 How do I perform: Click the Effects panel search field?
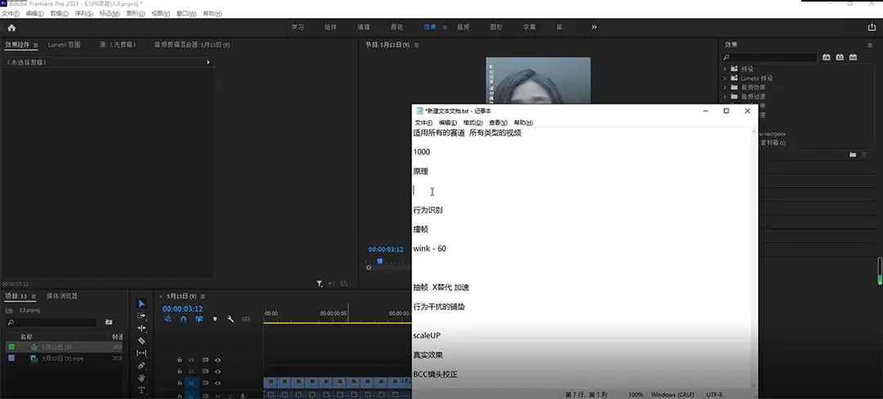772,57
